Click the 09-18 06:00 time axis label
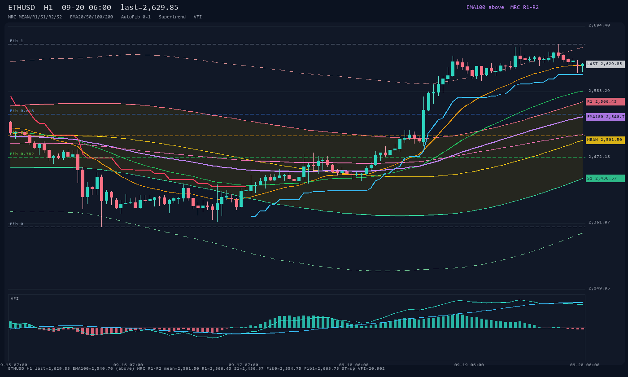The height and width of the screenshot is (377, 628). coord(354,365)
